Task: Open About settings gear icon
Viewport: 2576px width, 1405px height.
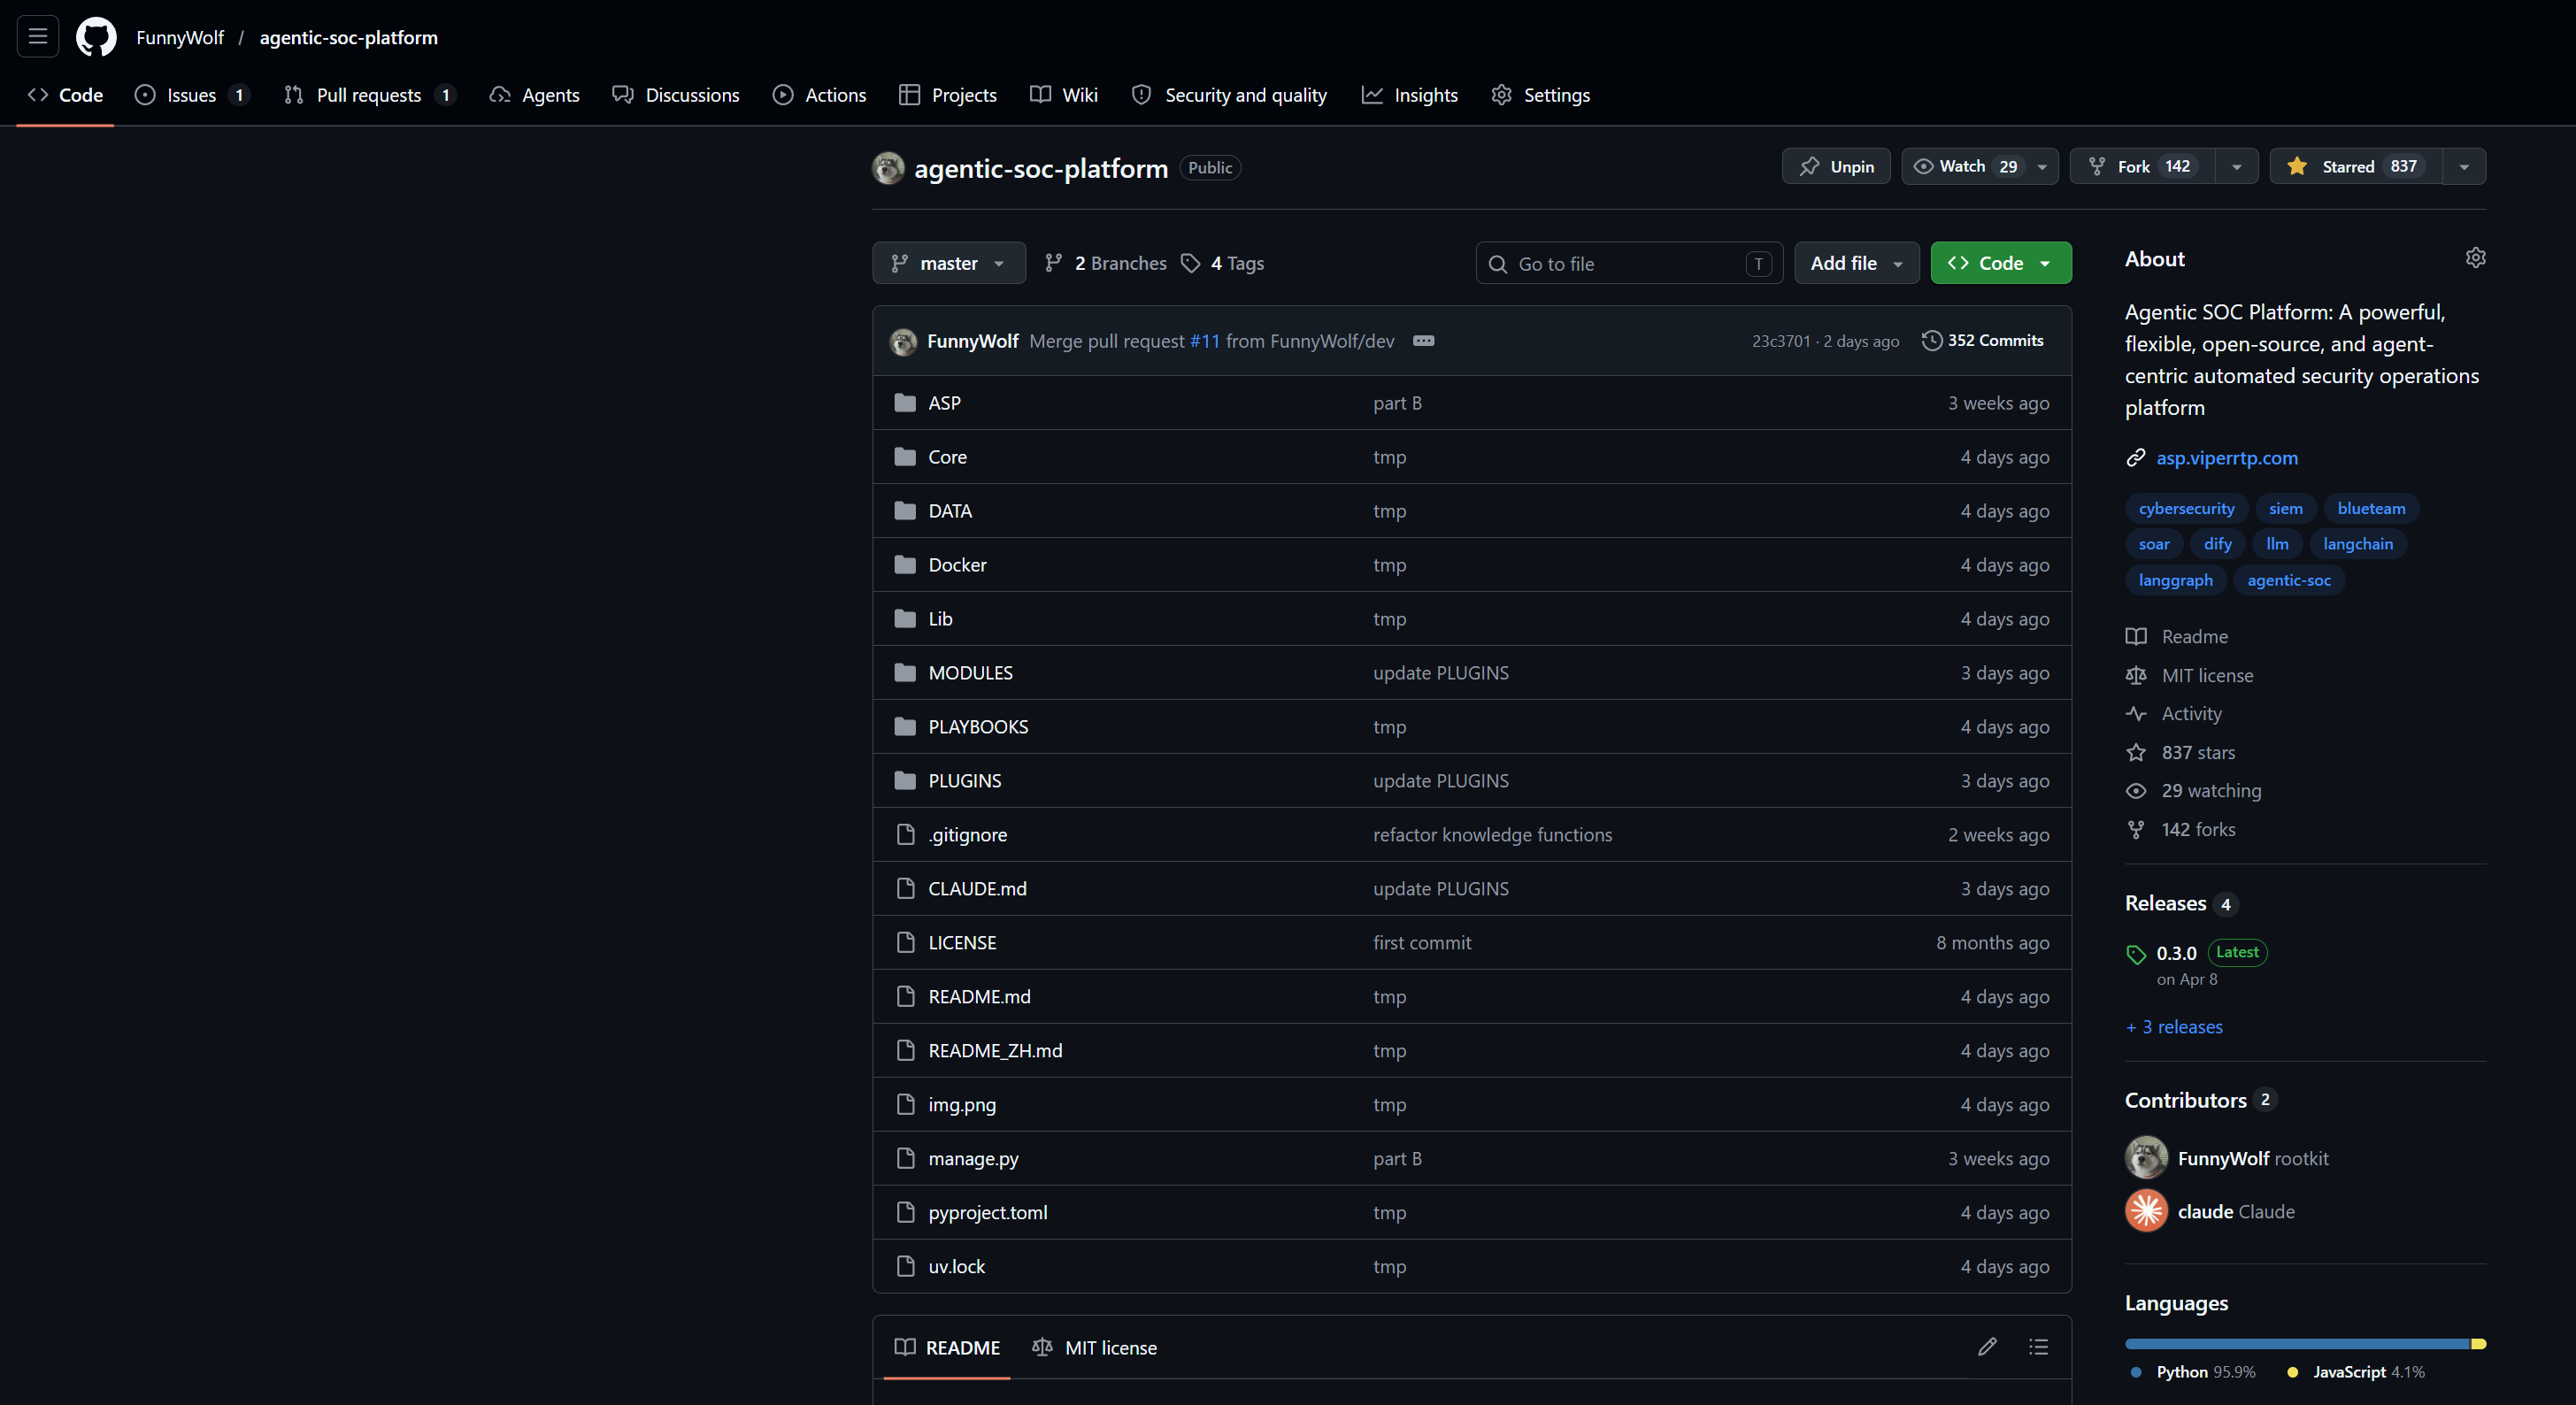Action: (2475, 258)
